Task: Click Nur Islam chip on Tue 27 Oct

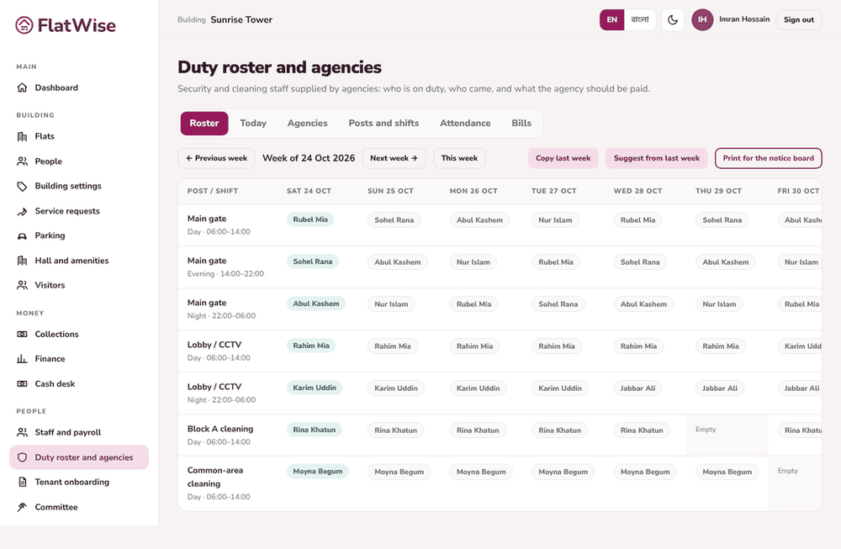Action: [x=555, y=219]
